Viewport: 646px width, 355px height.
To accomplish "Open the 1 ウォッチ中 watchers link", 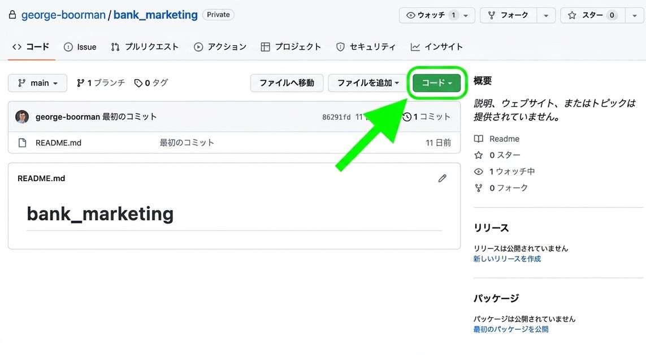I will [512, 172].
